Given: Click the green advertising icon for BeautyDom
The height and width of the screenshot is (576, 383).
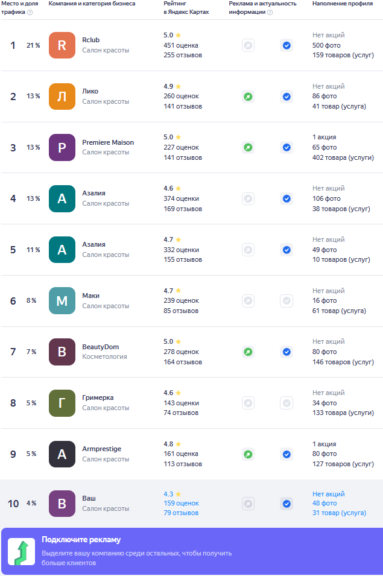Looking at the screenshot, I should 248,352.
